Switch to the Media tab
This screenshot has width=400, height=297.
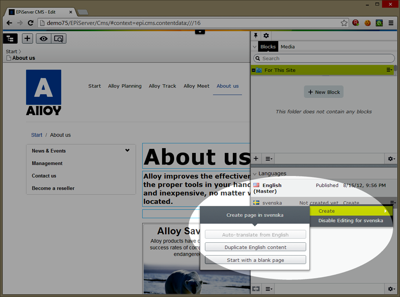coord(287,47)
